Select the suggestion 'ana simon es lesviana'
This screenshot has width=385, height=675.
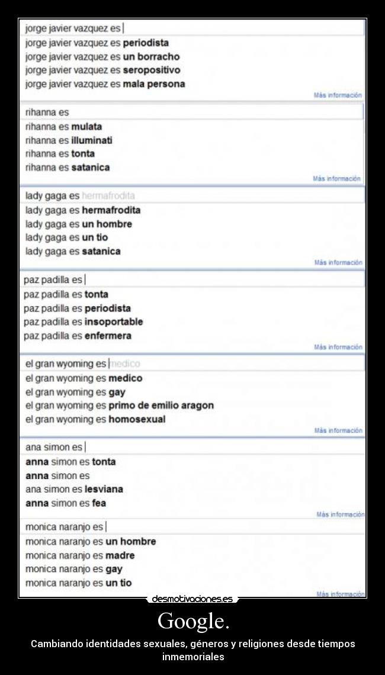[74, 489]
